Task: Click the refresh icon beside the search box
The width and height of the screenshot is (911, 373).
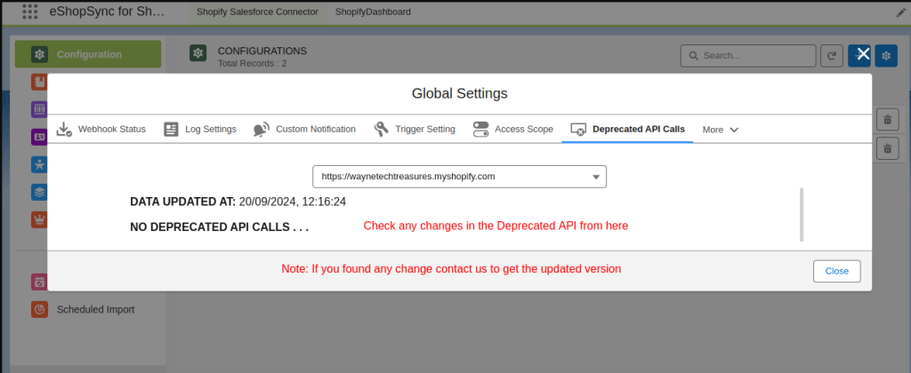Action: coord(832,56)
